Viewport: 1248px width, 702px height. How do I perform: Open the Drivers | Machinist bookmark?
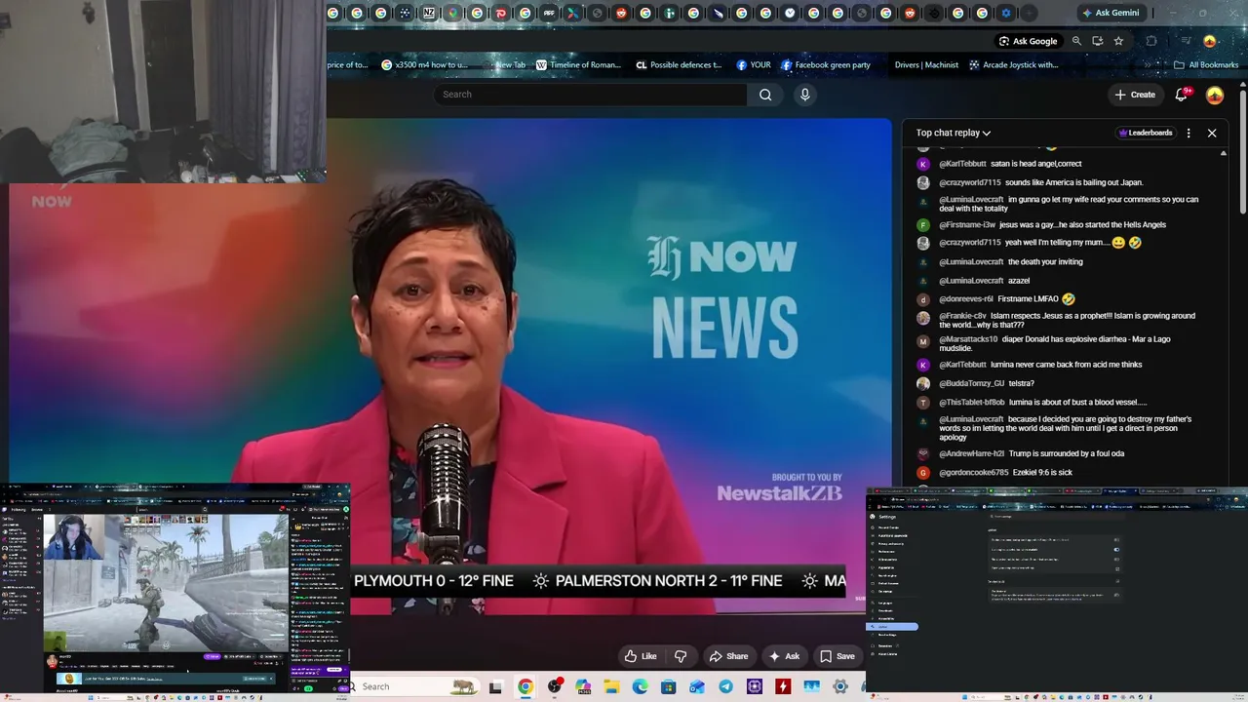click(x=926, y=65)
